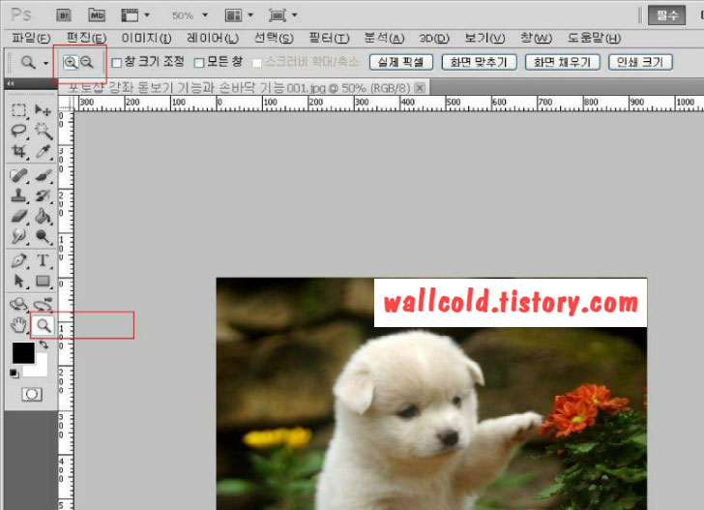Image resolution: width=704 pixels, height=510 pixels.
Task: Launch Adobe Bridge from the Br icon
Action: coord(64,15)
